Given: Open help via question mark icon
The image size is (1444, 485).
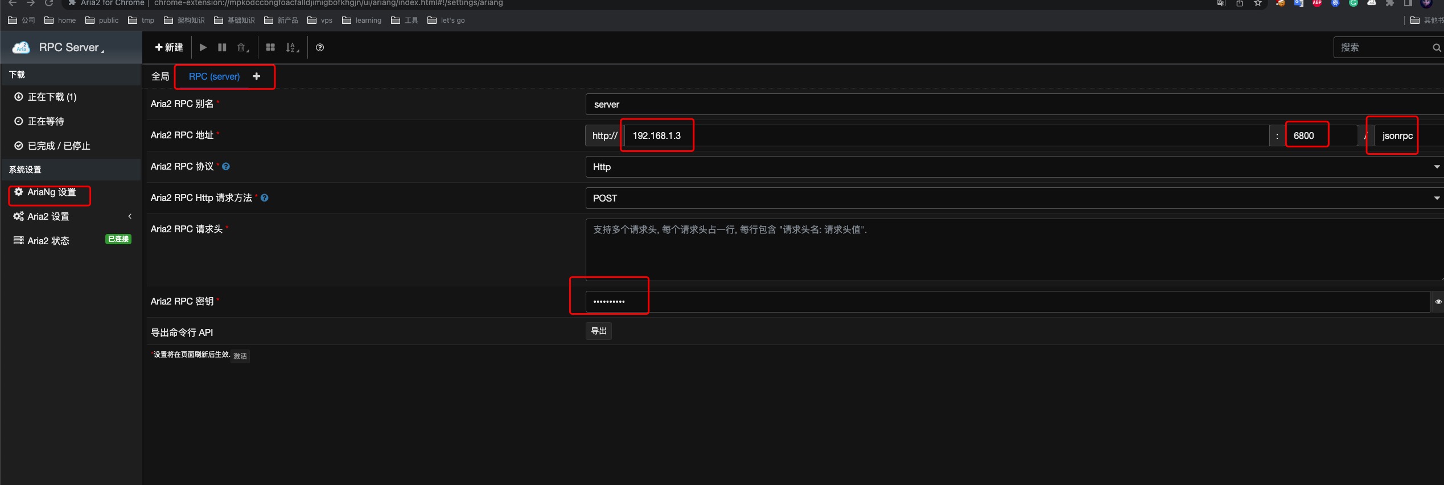Looking at the screenshot, I should pos(320,48).
